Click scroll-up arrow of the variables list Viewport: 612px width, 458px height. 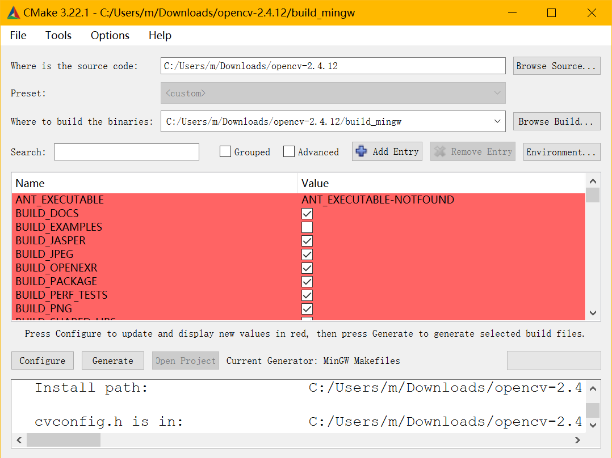click(x=593, y=181)
